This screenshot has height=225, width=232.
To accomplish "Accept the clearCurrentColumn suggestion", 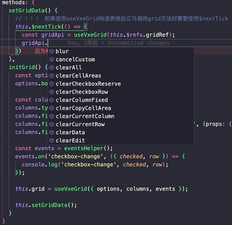I will [x=121, y=116].
